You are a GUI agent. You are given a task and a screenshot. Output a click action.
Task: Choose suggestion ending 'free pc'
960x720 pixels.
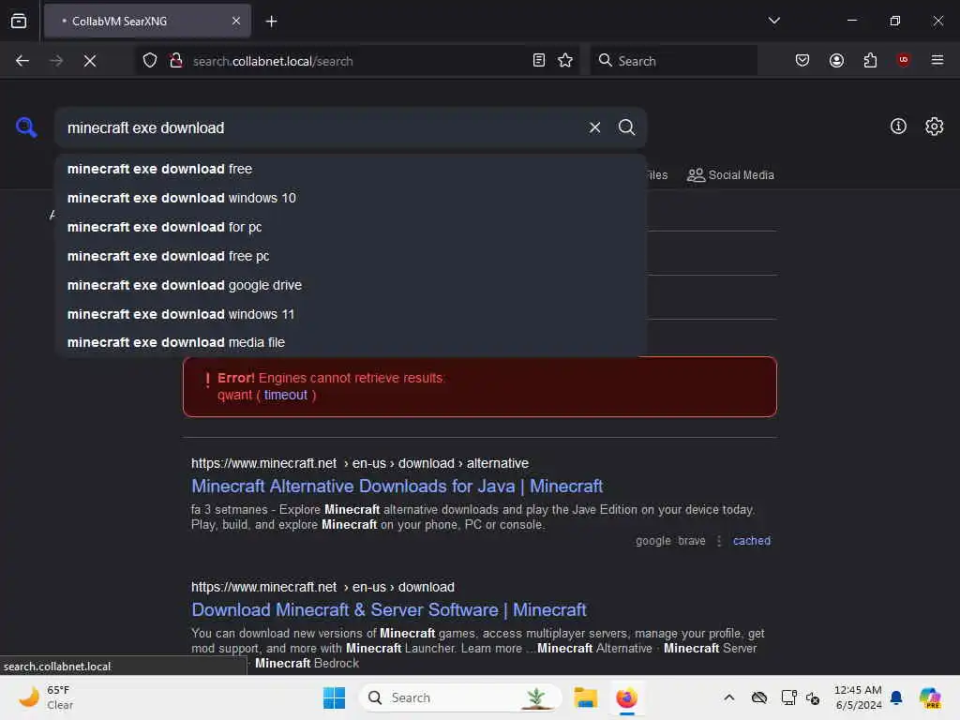[351, 256]
